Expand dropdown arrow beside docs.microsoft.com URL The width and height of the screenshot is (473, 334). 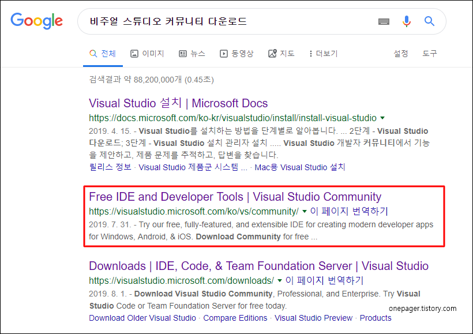(382, 118)
